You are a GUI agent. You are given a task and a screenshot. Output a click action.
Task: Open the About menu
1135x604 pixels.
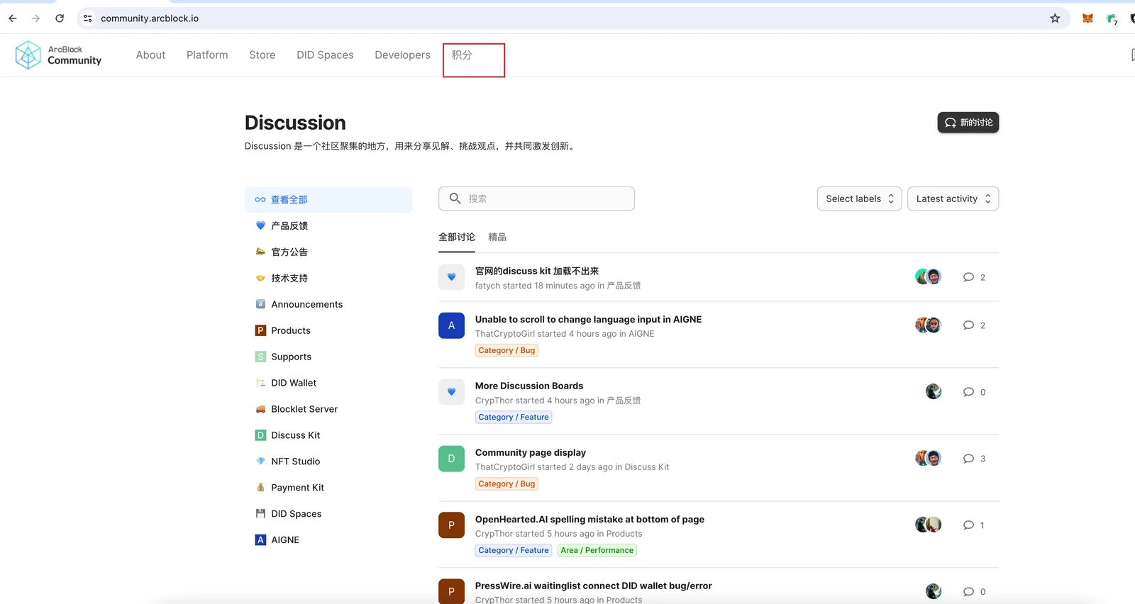150,55
